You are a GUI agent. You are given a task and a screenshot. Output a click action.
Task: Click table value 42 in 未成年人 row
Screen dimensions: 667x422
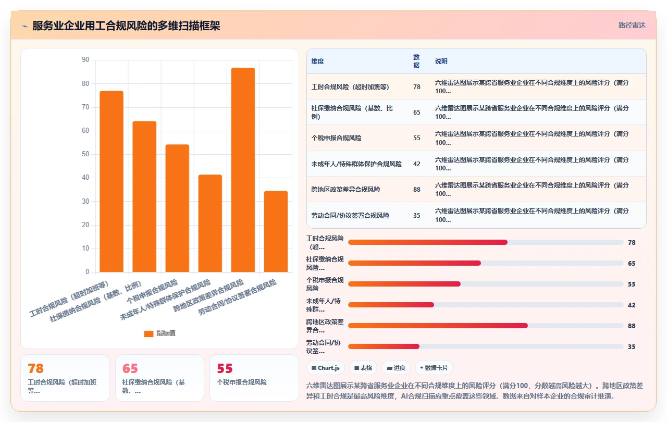coord(417,164)
